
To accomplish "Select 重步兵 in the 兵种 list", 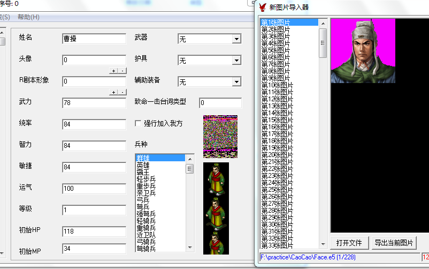I will 146,185.
